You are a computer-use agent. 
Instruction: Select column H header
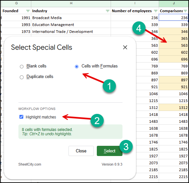coord(71,3)
